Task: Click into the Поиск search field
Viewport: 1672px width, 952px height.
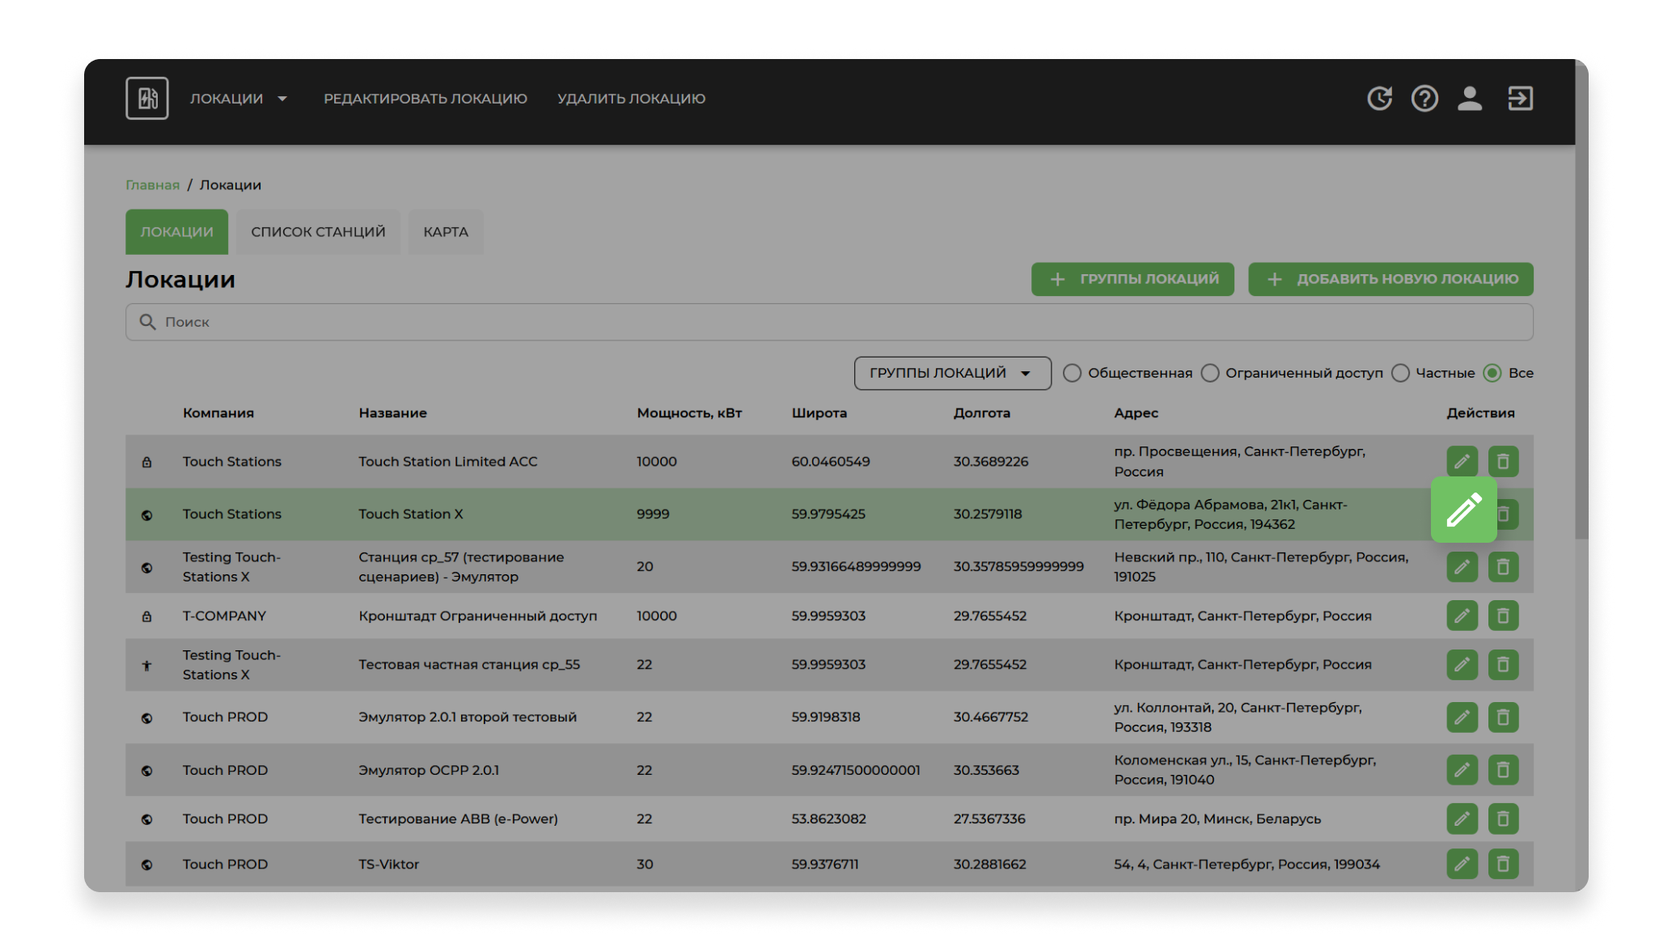Action: pos(829,322)
